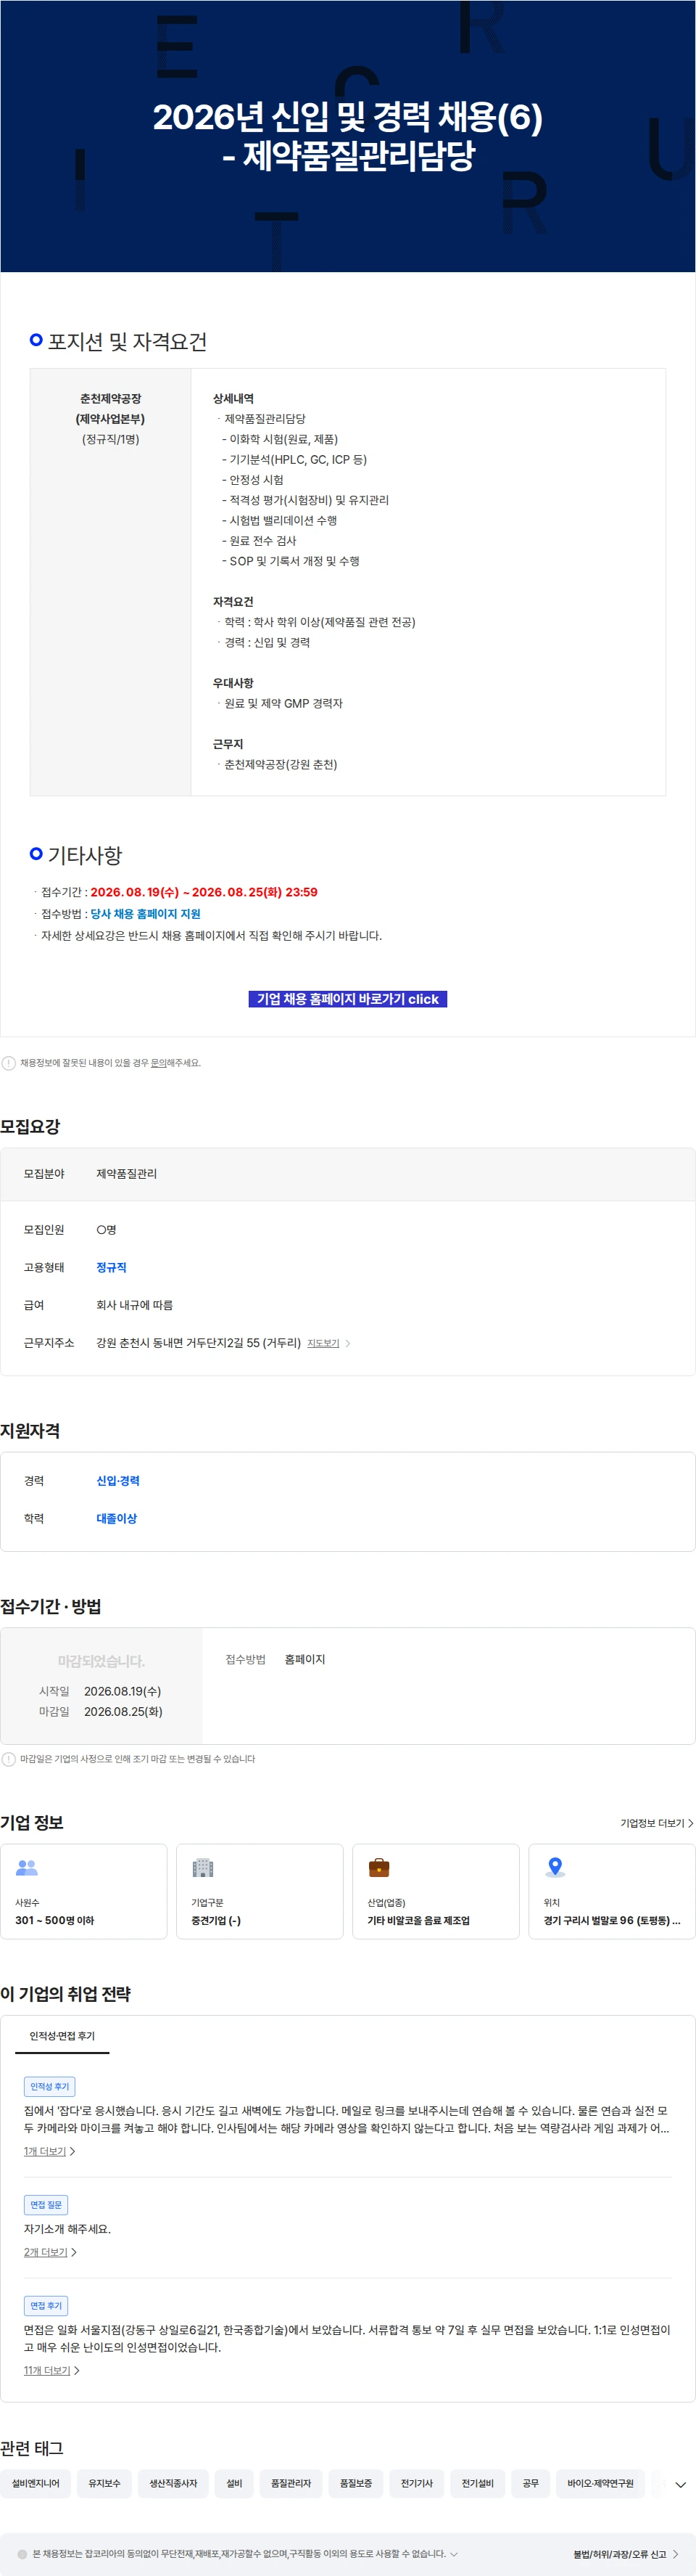Image resolution: width=696 pixels, height=2576 pixels.
Task: Select the 인적성·면접 후기 tab
Action: tap(62, 2036)
